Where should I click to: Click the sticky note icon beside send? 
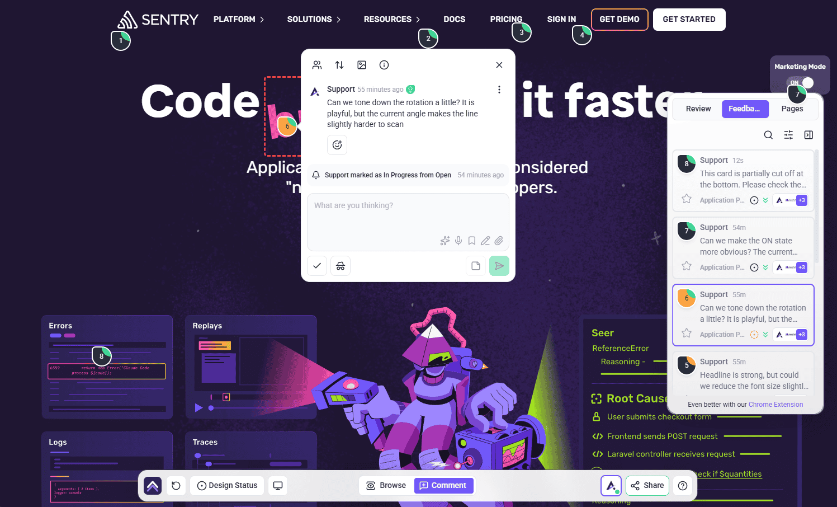pyautogui.click(x=476, y=266)
